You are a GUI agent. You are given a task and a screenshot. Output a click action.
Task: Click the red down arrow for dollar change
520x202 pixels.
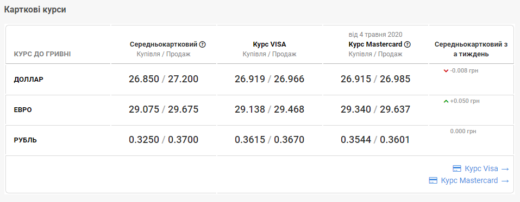click(446, 71)
